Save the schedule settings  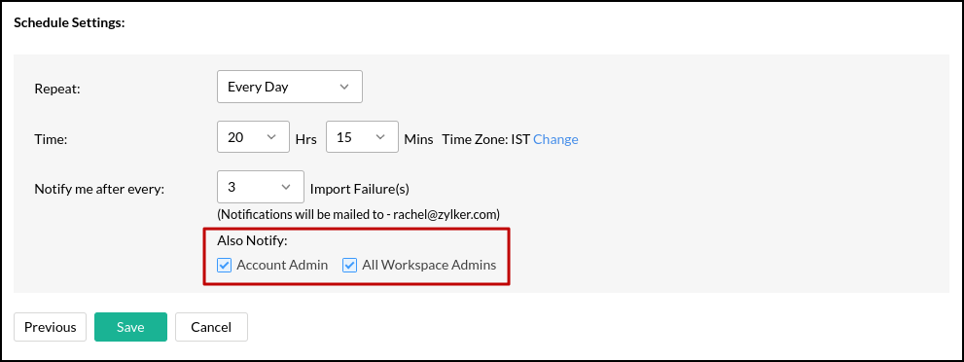(130, 327)
